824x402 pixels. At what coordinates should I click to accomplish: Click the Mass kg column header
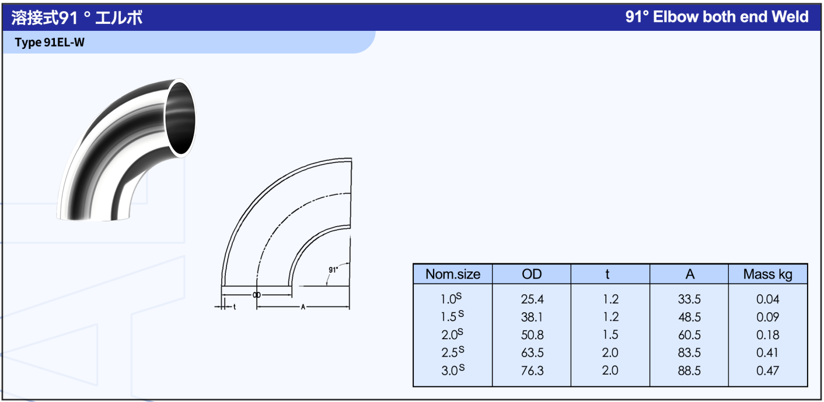pos(767,274)
